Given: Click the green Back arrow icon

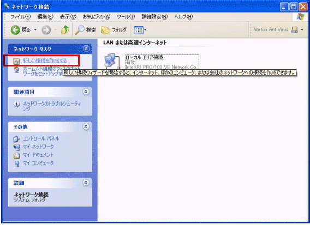Looking at the screenshot, I should pyautogui.click(x=15, y=30).
